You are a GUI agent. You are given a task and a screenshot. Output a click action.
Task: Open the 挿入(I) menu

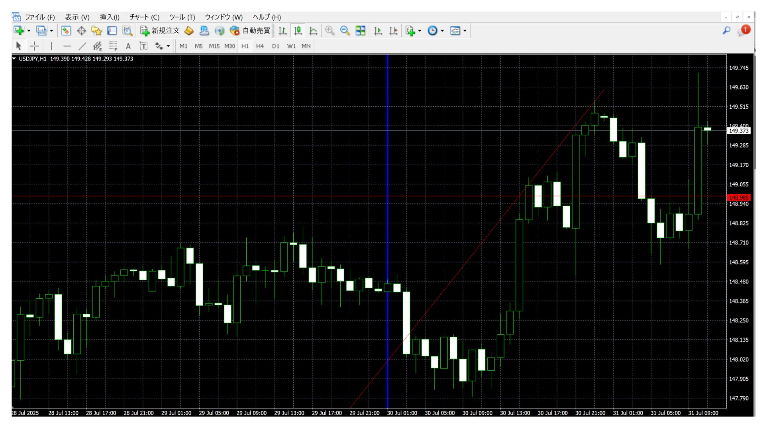click(109, 17)
